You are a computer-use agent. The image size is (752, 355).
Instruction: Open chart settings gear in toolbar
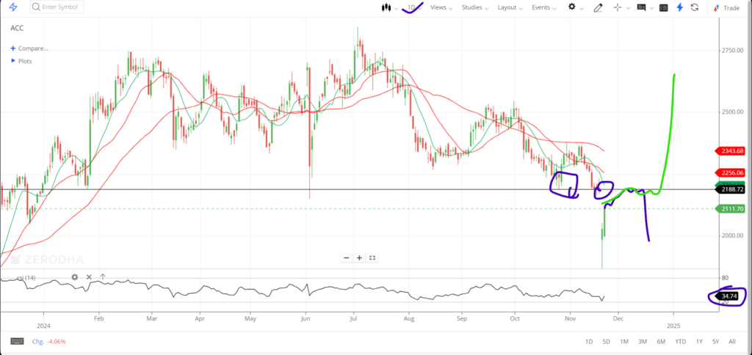click(571, 7)
